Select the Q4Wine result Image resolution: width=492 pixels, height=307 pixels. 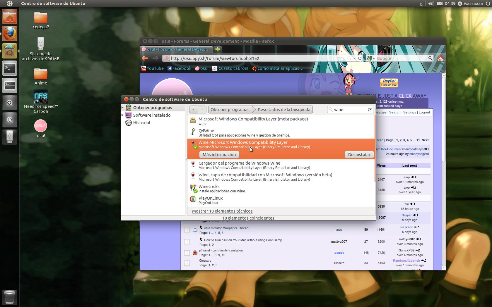pyautogui.click(x=281, y=133)
